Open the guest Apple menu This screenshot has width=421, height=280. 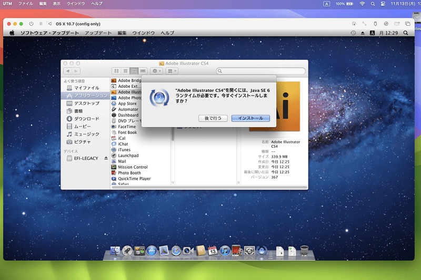[12, 33]
